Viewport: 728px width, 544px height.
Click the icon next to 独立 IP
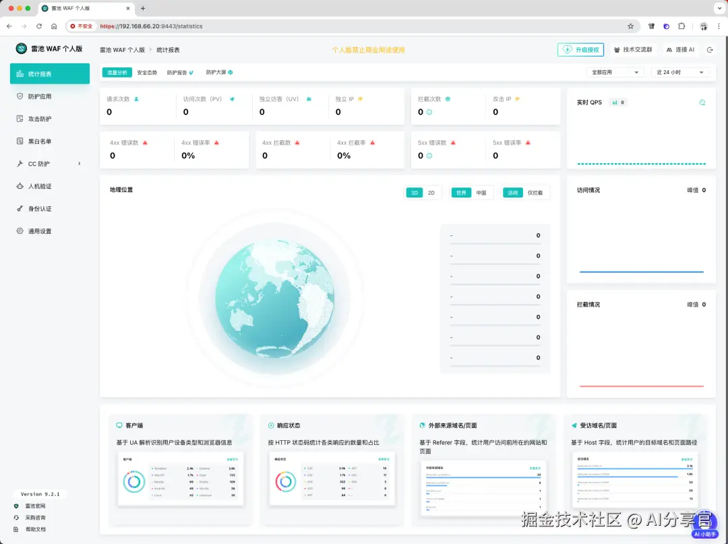click(x=360, y=99)
